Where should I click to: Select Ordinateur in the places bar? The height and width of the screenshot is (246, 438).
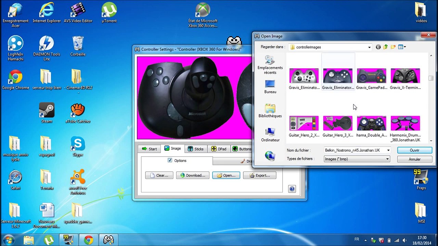270,135
